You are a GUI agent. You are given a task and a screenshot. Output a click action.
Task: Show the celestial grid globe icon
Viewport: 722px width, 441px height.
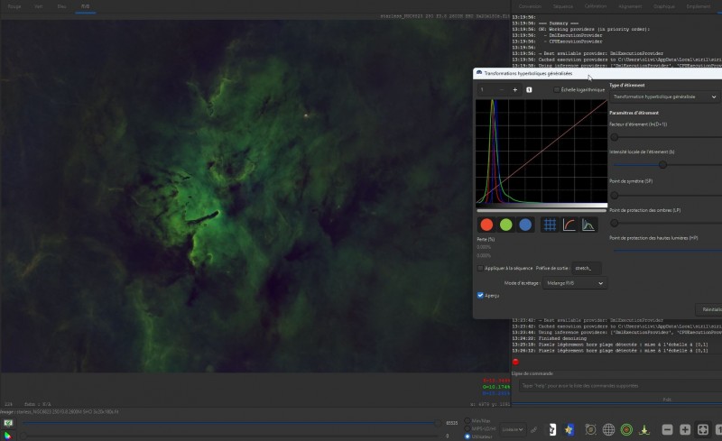point(608,429)
